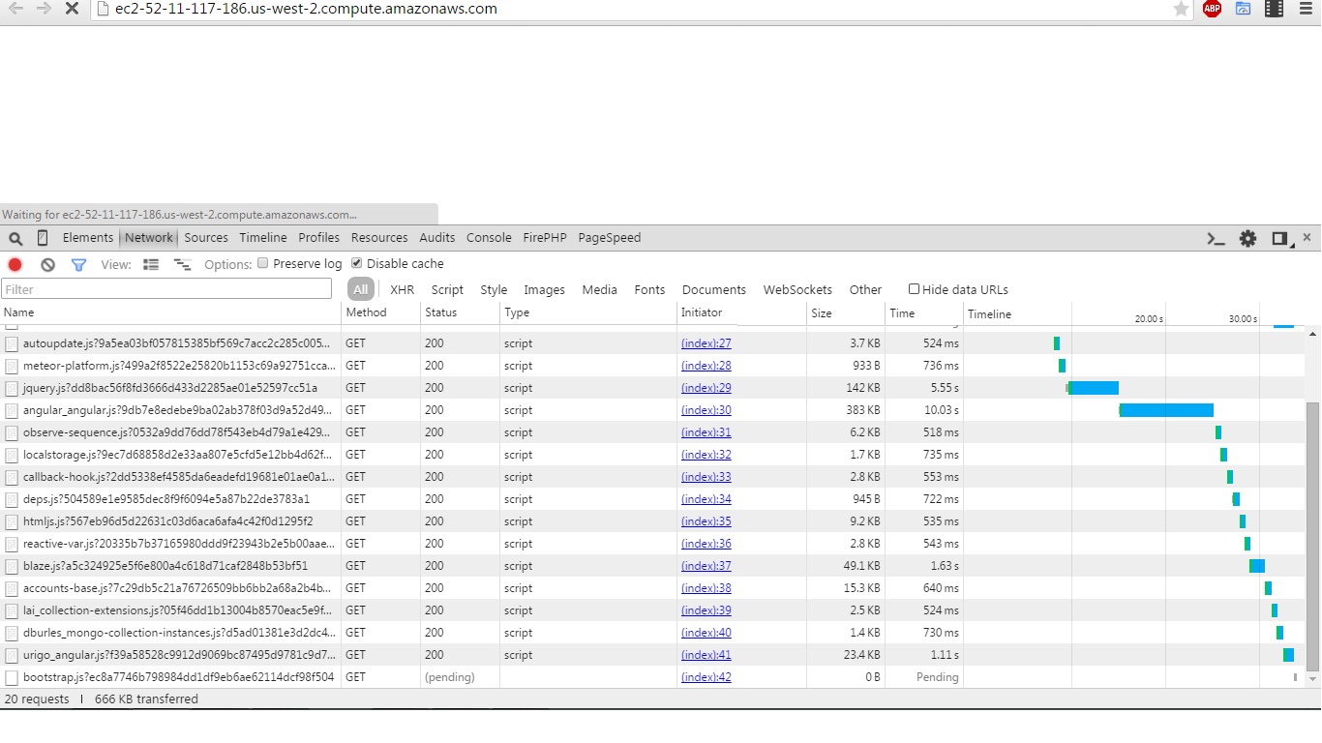1322x743 pixels.
Task: Open DevTools settings gear
Action: click(x=1248, y=238)
